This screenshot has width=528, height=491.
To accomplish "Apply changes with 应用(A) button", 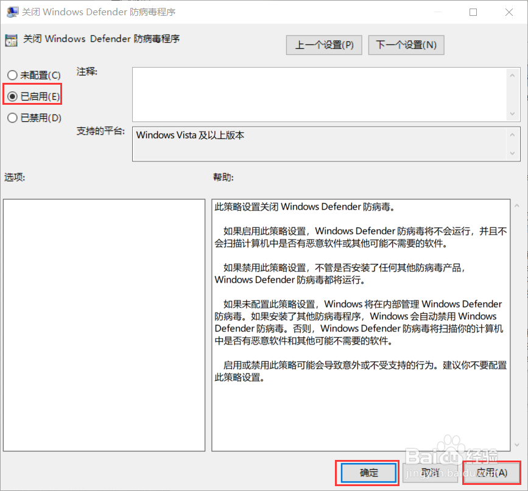I will [491, 473].
